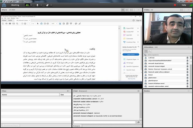
Task: Go to next page arrow in Acrobat
Action: coord(25,24)
